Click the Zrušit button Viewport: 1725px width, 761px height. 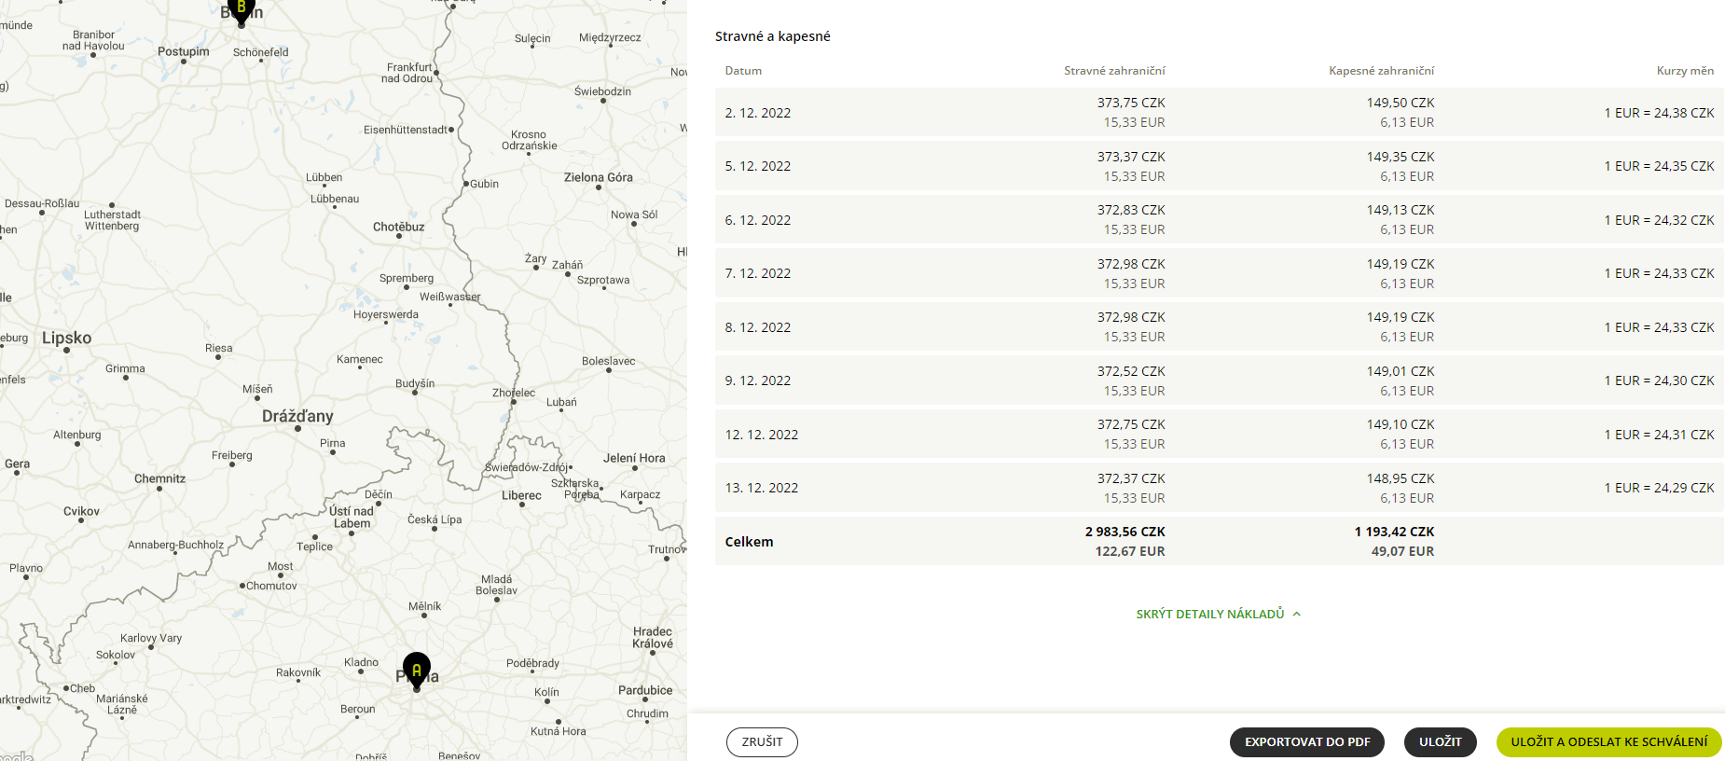[x=762, y=742]
